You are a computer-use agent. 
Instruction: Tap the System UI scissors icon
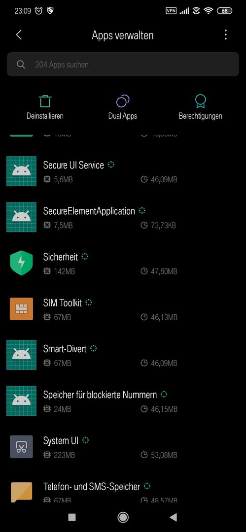coord(21,446)
